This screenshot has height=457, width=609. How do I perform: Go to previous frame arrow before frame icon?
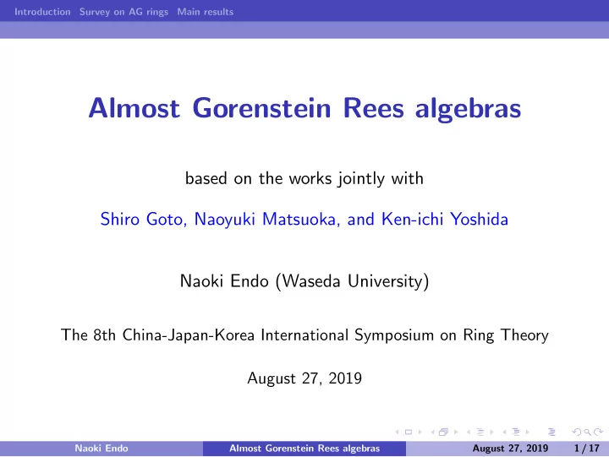[432, 432]
